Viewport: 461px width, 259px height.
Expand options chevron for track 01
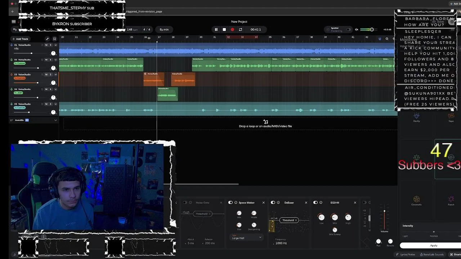[55, 45]
